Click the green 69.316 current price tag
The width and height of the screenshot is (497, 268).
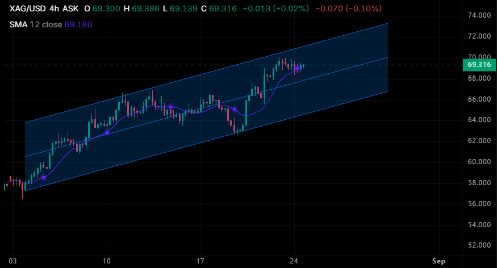479,65
